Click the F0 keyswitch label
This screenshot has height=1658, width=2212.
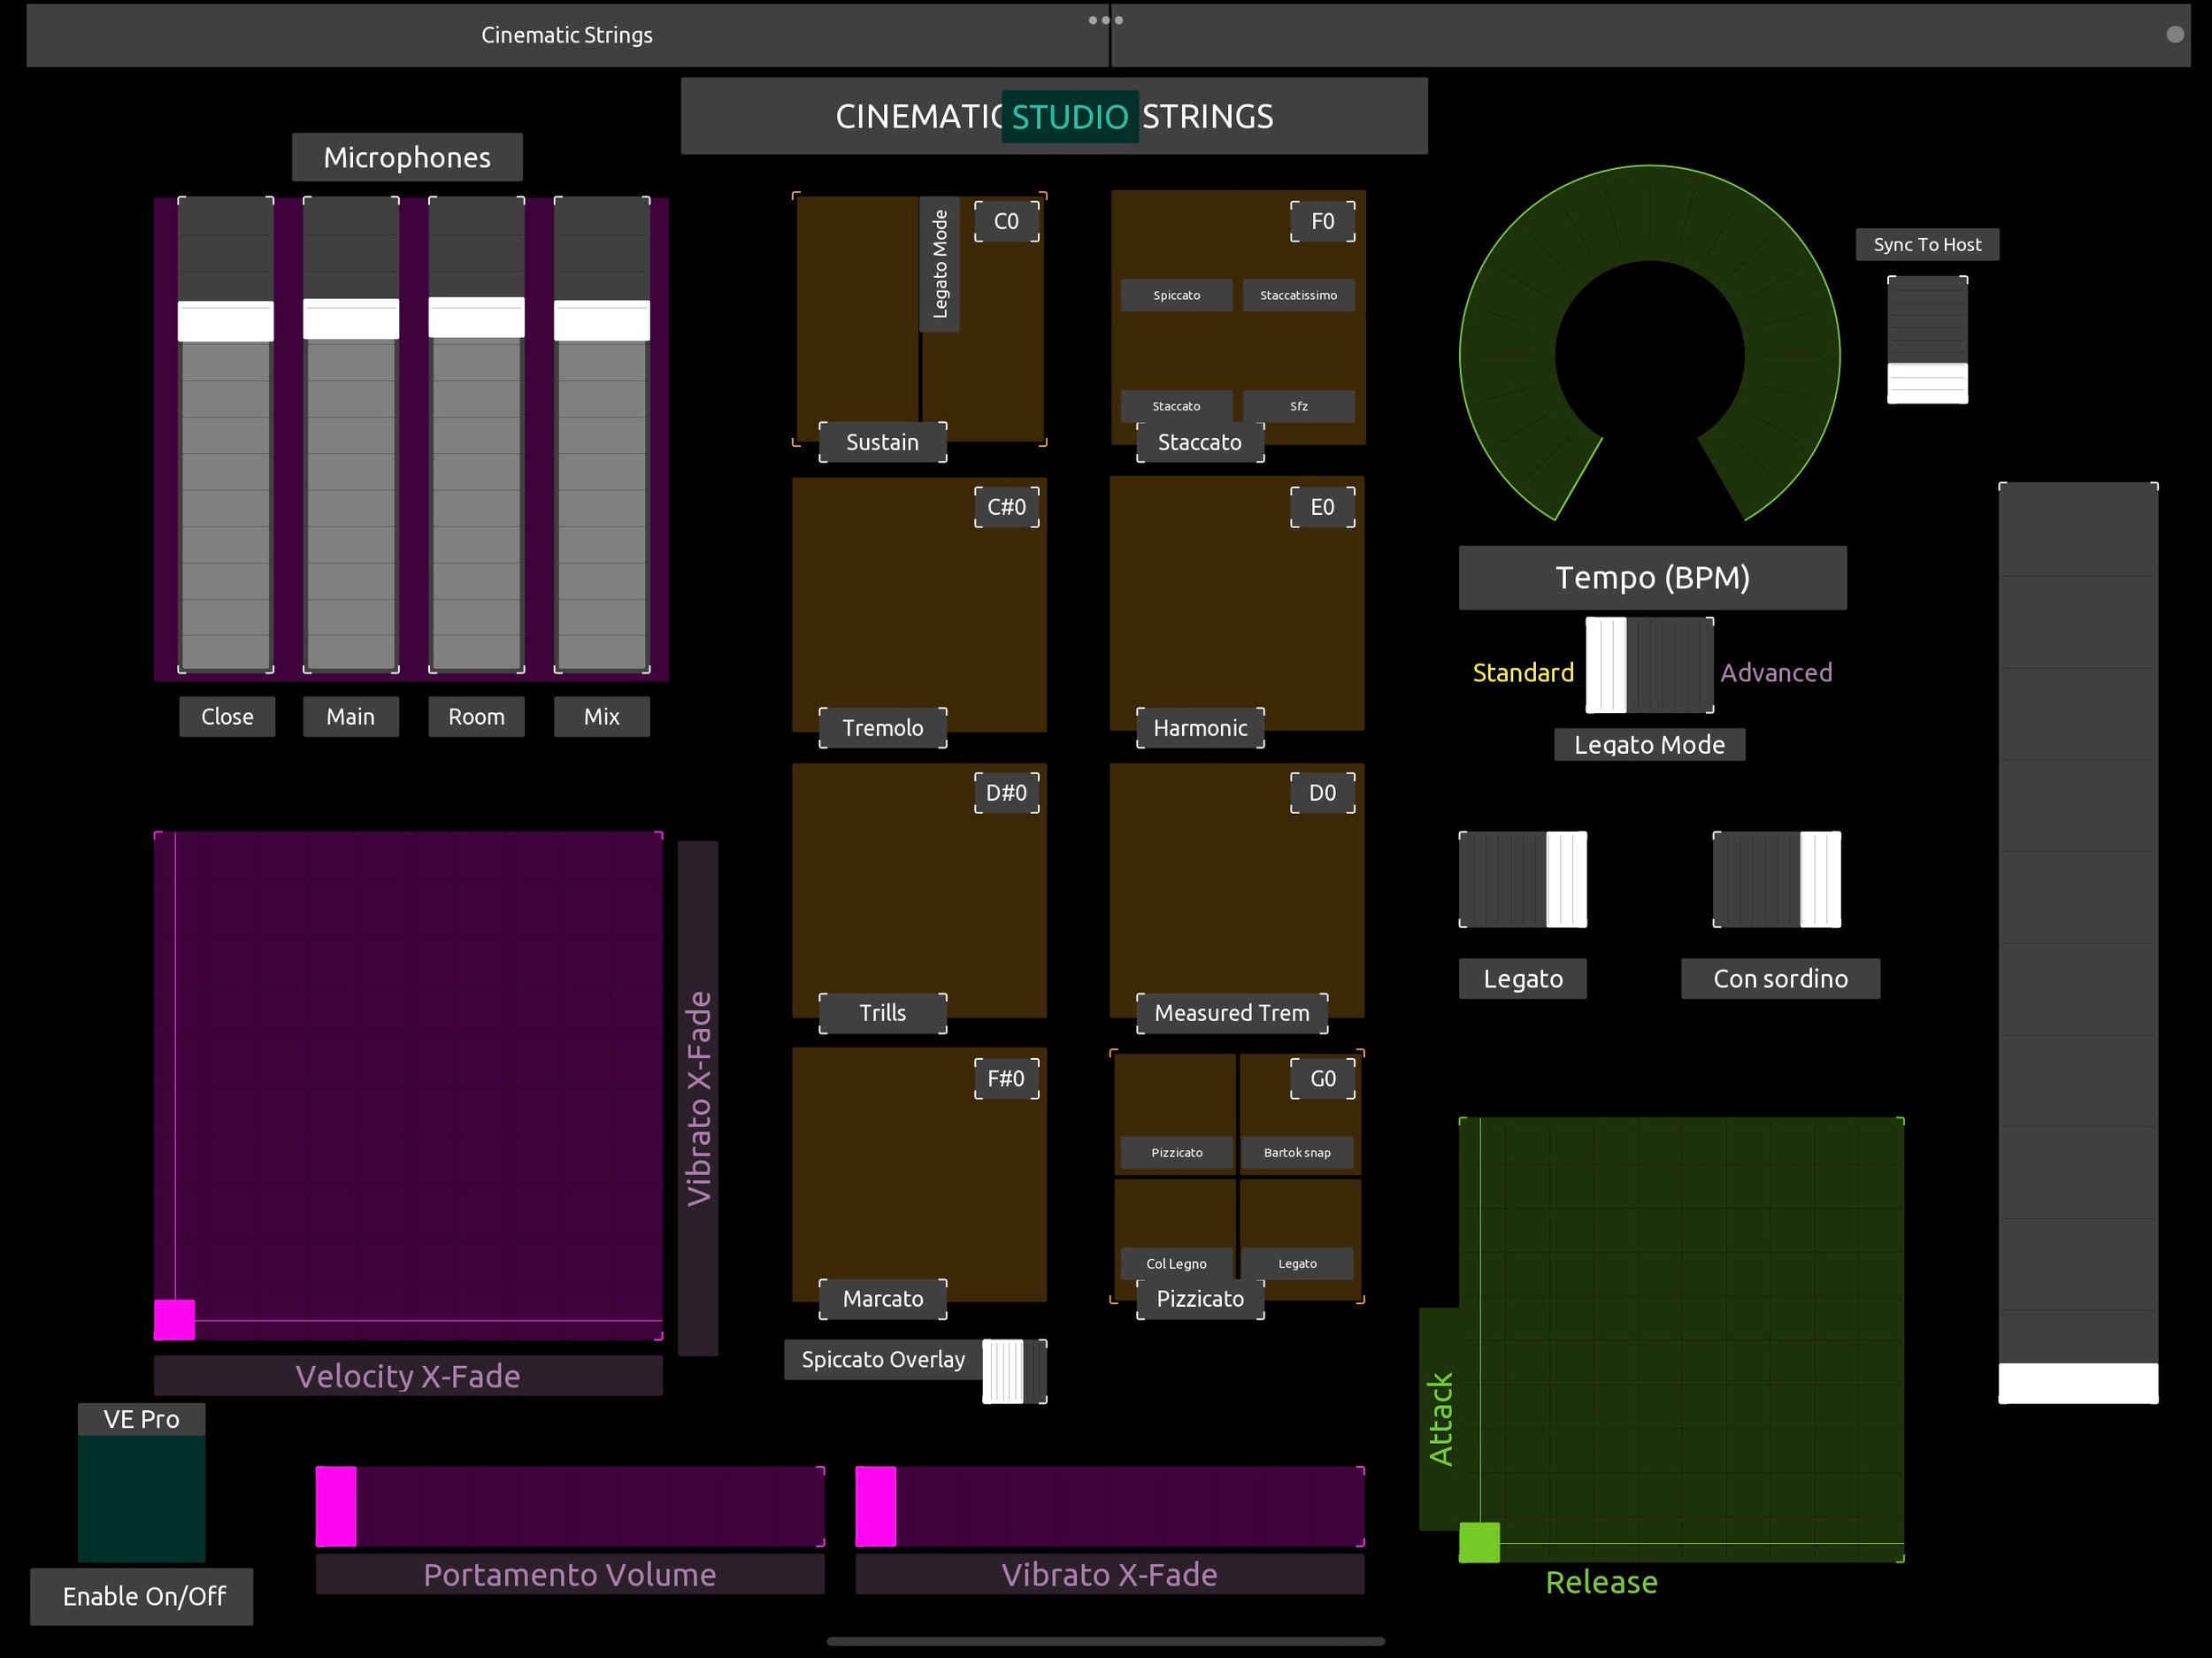click(x=1322, y=221)
